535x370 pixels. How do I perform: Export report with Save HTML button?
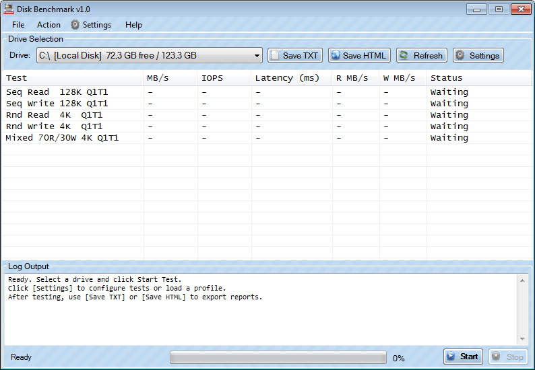point(359,55)
